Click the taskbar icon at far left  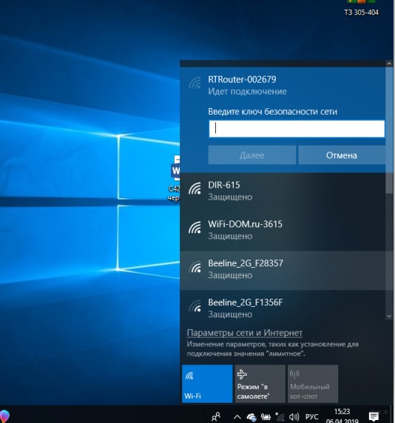point(4,416)
